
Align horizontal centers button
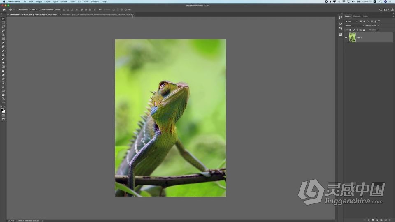point(68,10)
